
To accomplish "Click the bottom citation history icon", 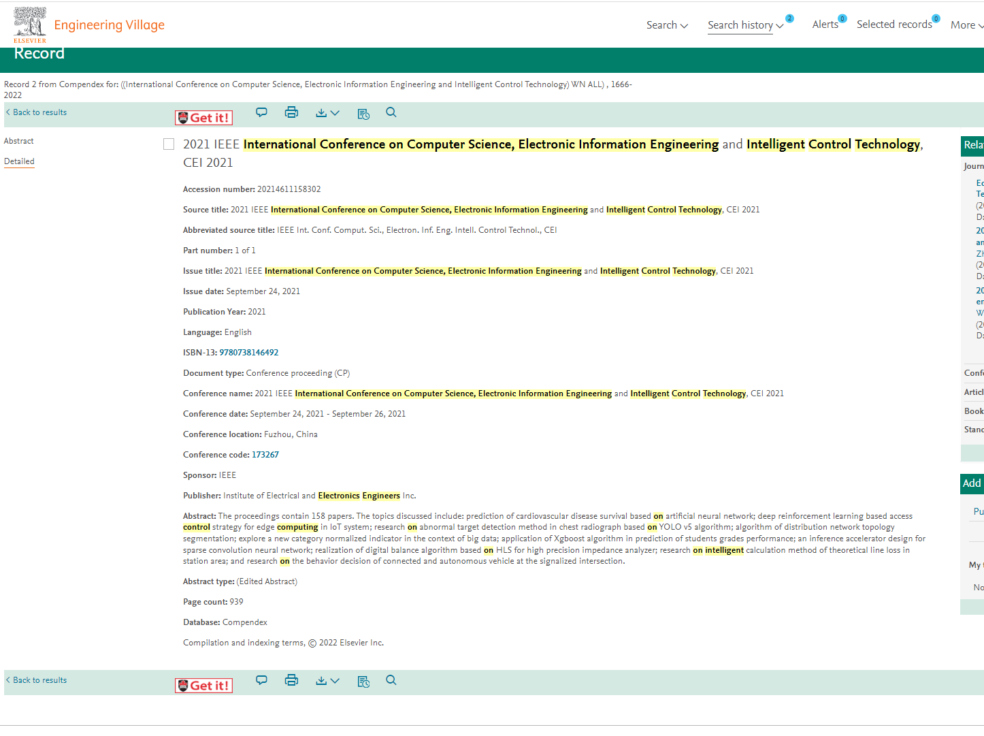I will pos(363,682).
